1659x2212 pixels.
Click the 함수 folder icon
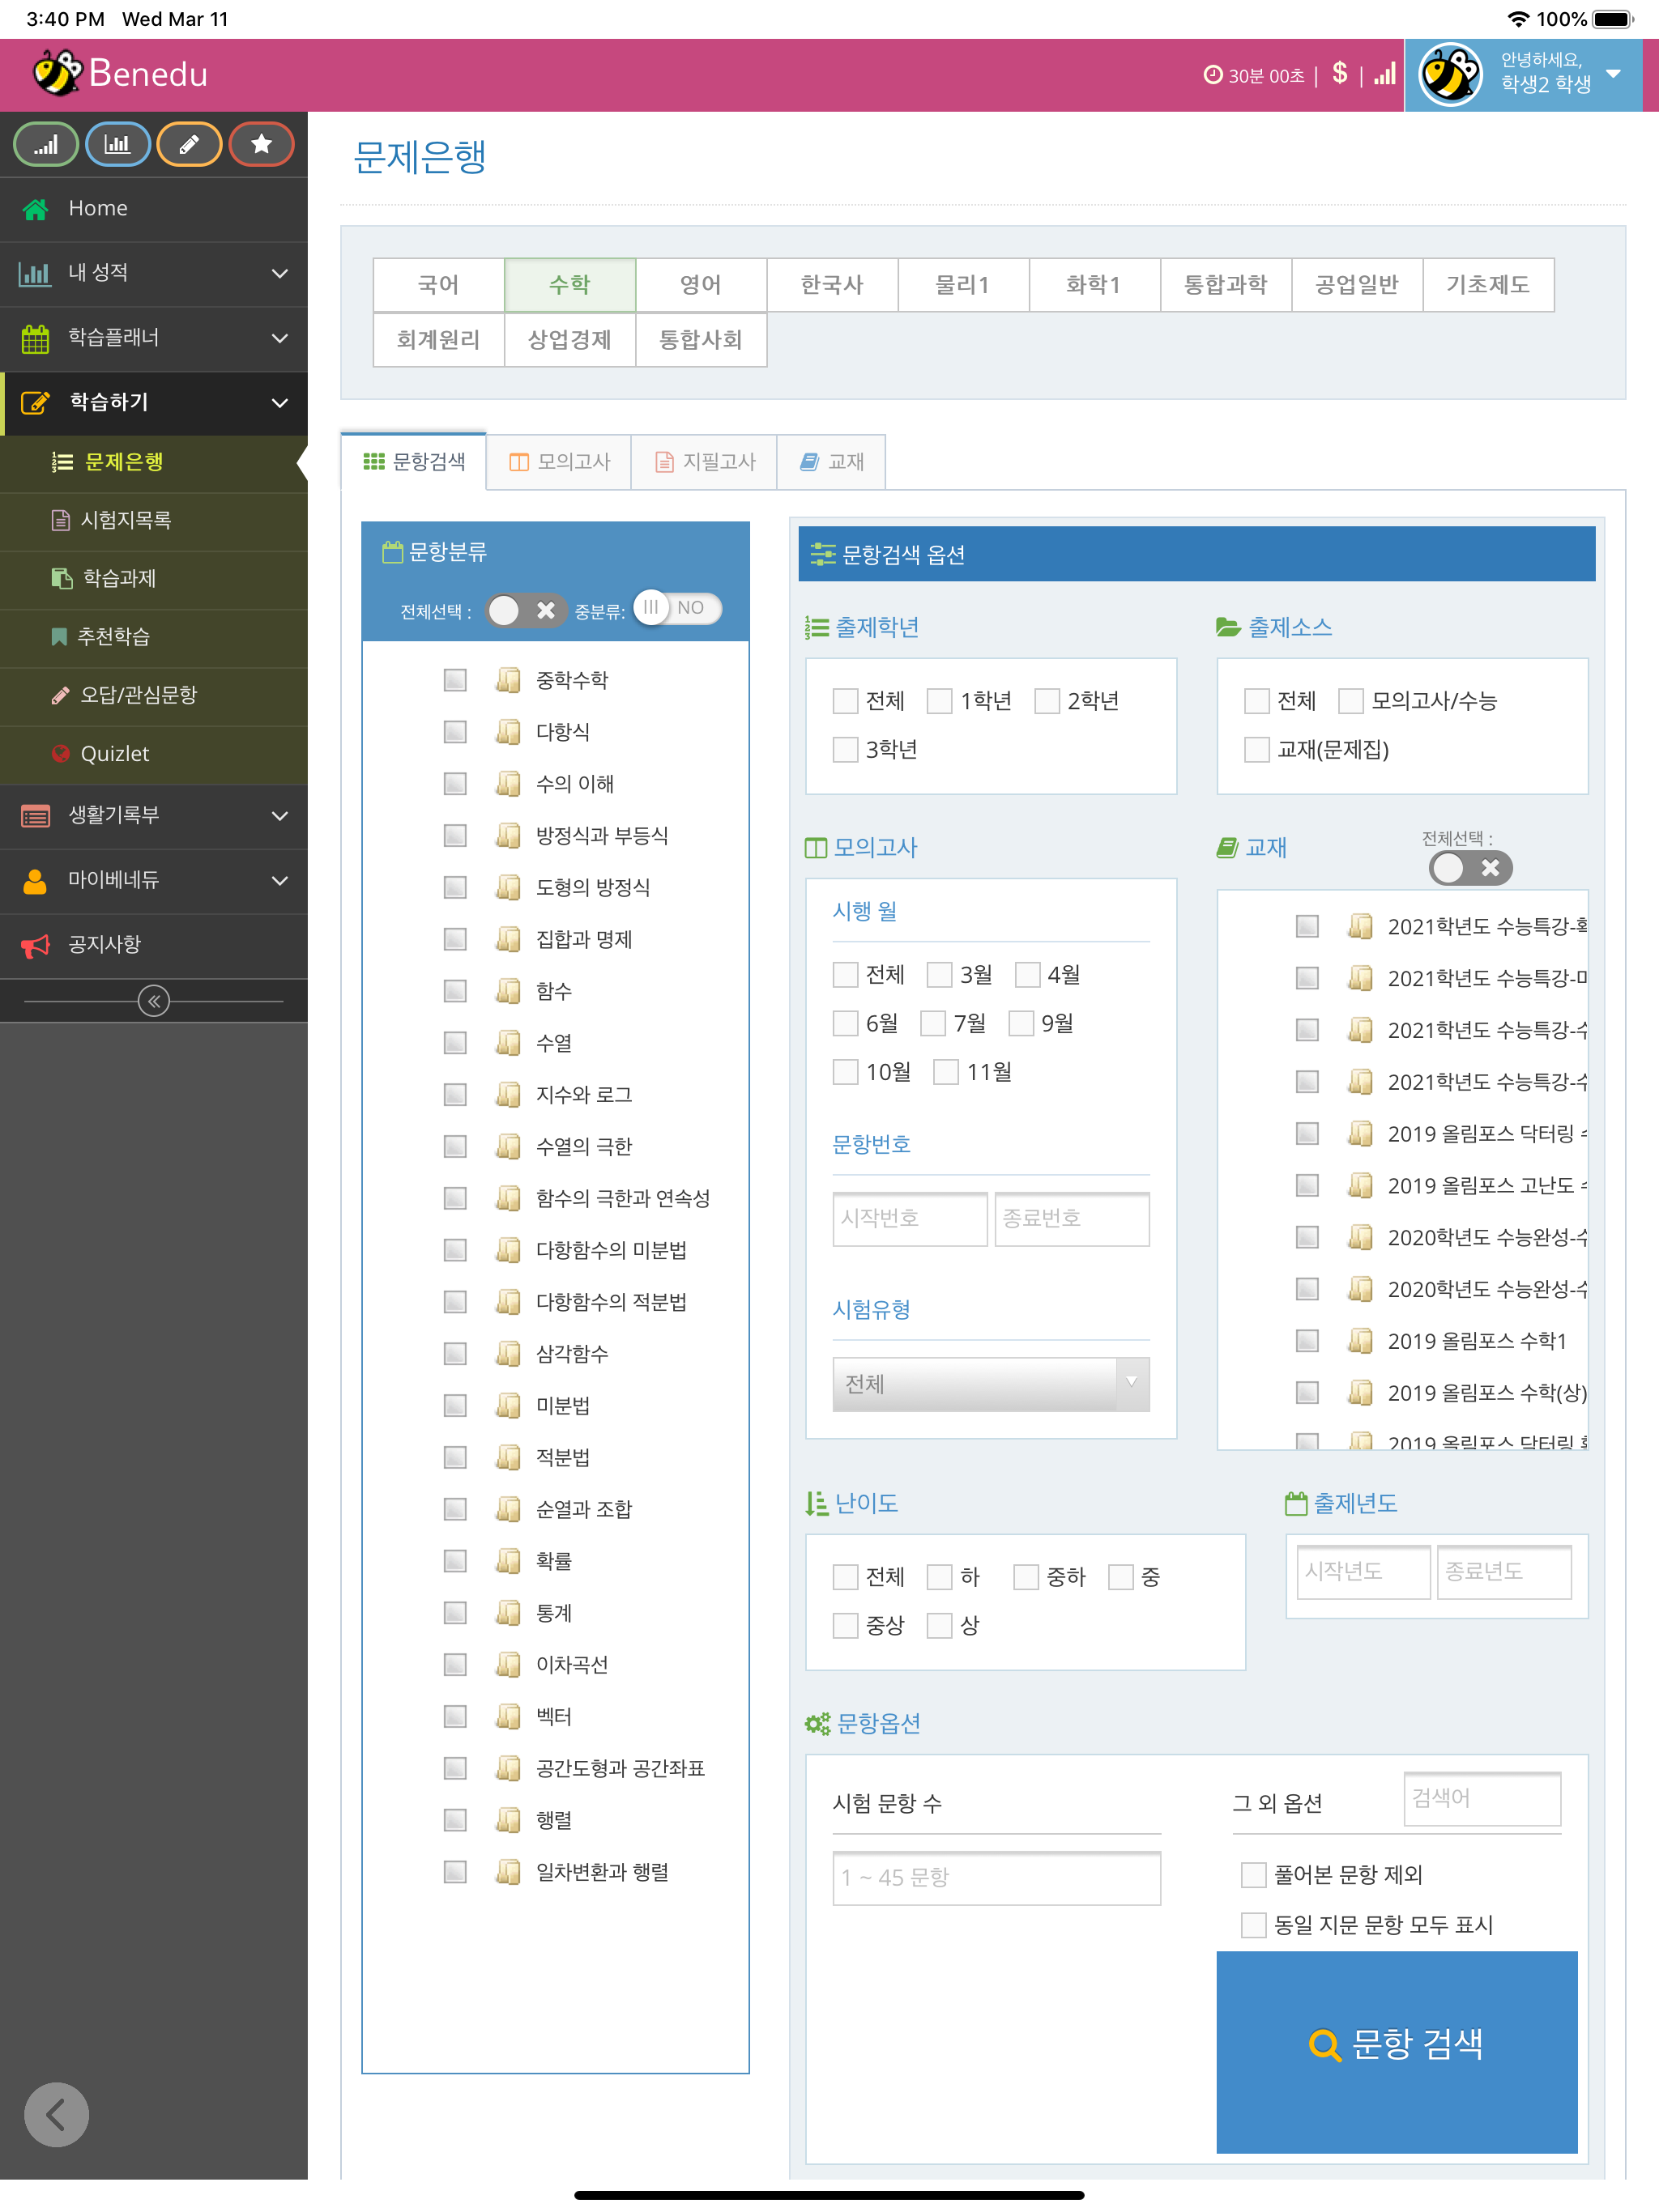click(508, 991)
